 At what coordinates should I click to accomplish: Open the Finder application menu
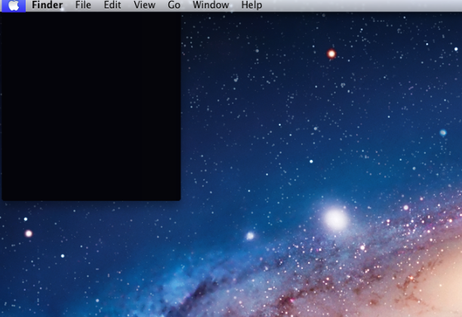point(47,5)
